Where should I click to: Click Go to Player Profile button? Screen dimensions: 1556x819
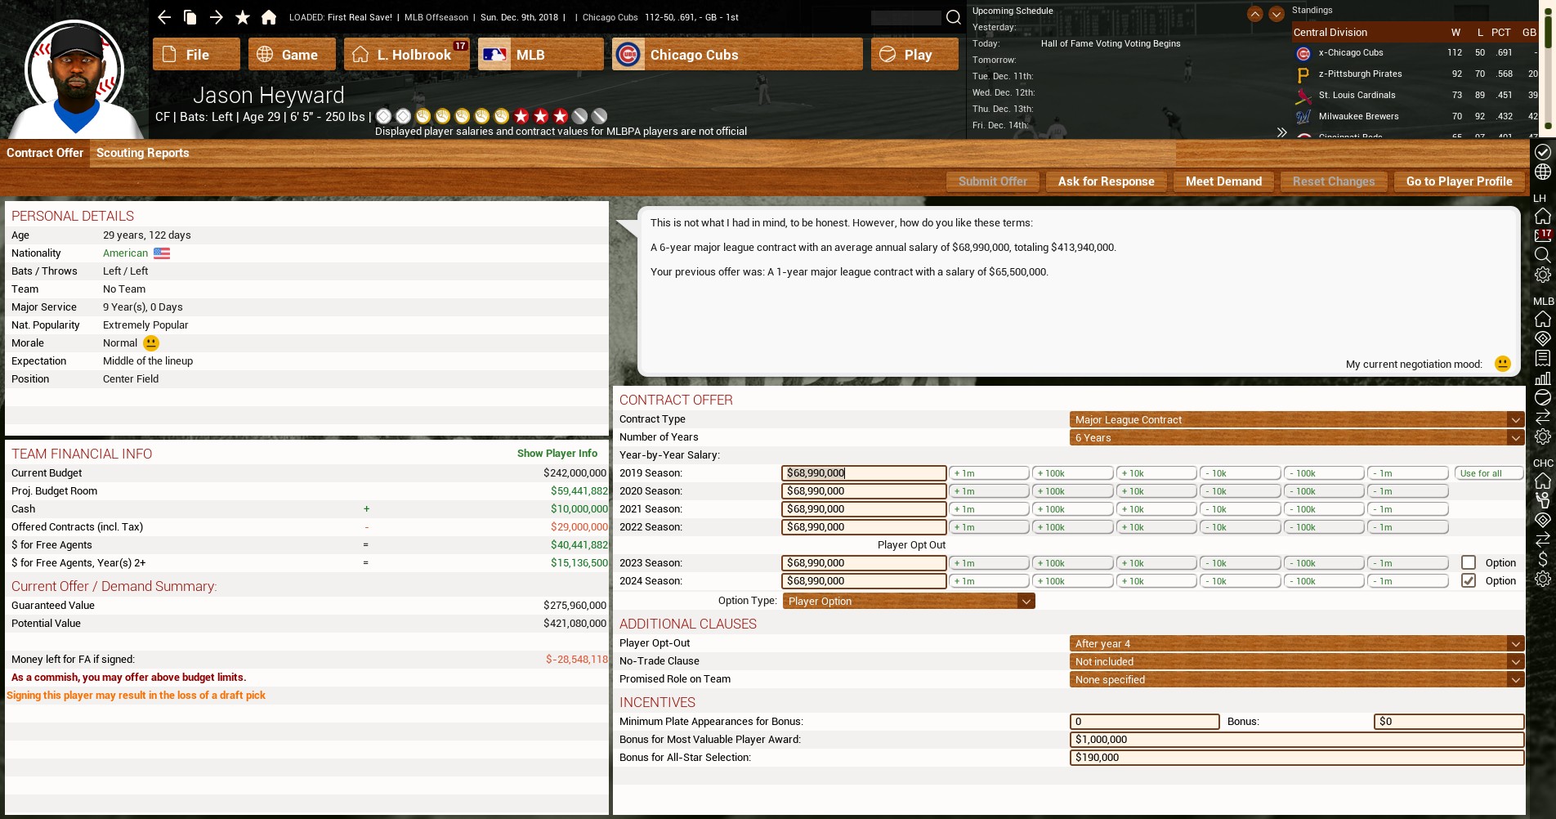[x=1459, y=181]
